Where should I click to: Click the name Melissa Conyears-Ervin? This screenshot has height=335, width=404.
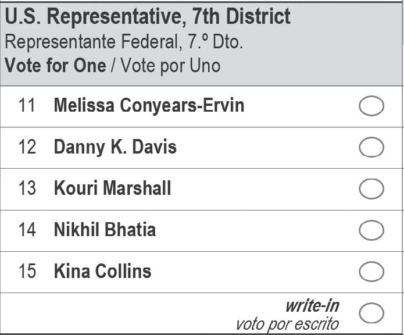(x=149, y=106)
